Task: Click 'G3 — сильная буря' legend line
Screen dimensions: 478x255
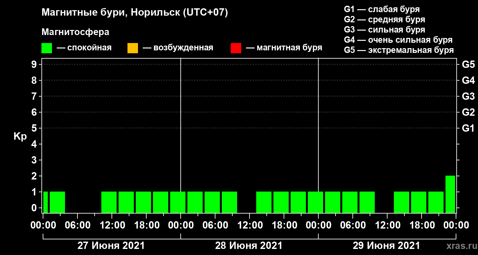Action: [x=385, y=30]
